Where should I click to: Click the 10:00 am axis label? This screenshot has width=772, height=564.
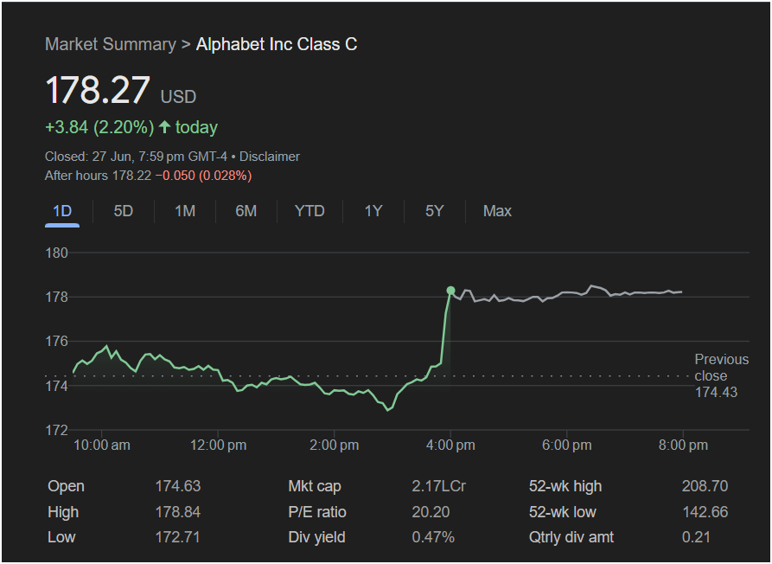(102, 445)
